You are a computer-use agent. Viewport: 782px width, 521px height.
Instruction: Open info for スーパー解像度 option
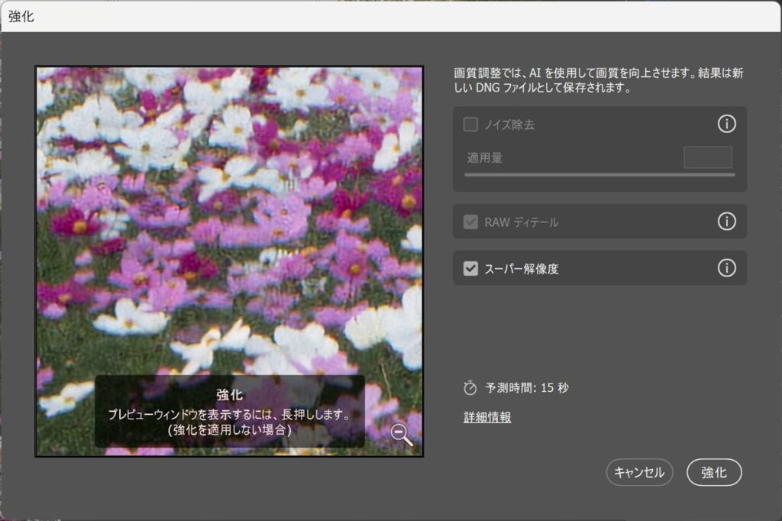(726, 268)
